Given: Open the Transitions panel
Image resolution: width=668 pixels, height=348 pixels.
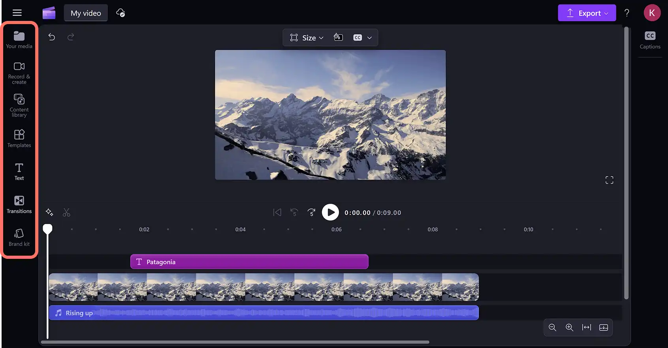Looking at the screenshot, I should point(19,204).
